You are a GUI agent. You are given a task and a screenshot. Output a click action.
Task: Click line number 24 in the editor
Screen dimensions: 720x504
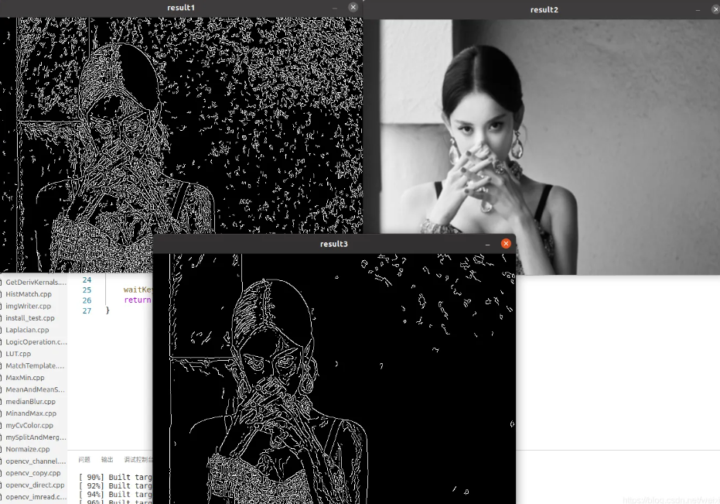tap(87, 279)
